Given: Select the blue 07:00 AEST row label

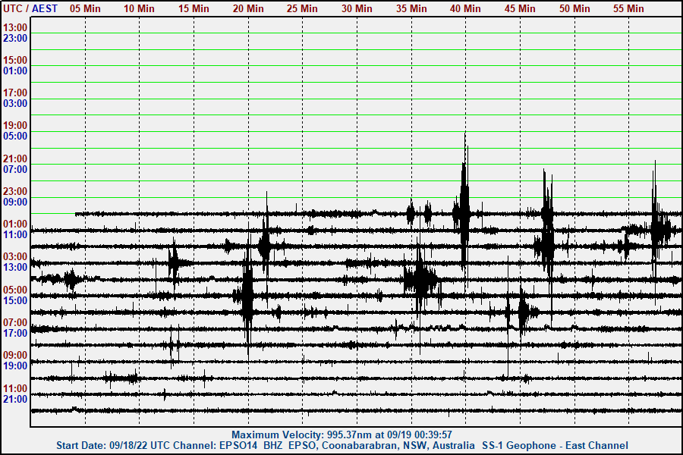Looking at the screenshot, I should tap(15, 169).
